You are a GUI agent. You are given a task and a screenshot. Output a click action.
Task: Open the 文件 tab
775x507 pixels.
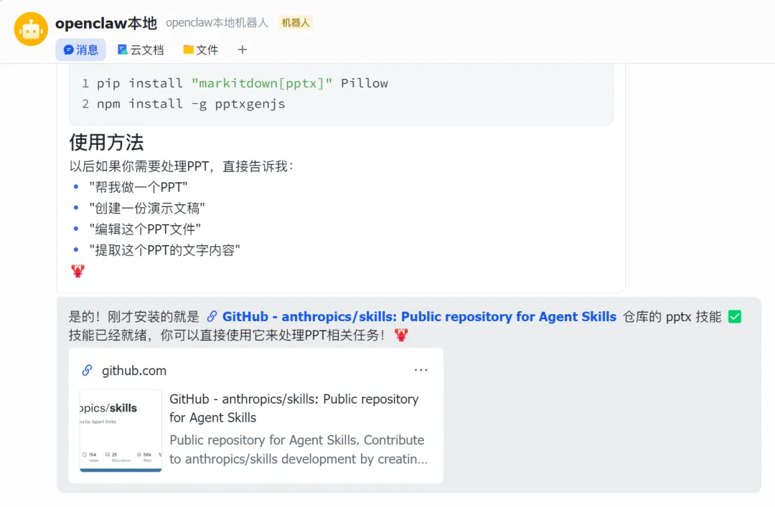point(200,49)
